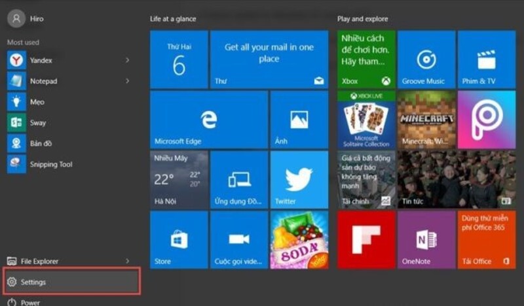This screenshot has width=524, height=306.
Task: Open the calendar tile showing Thứ Hai 6
Action: point(179,59)
